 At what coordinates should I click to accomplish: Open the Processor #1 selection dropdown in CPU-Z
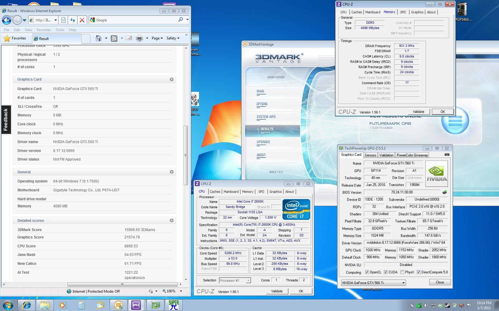pos(235,280)
